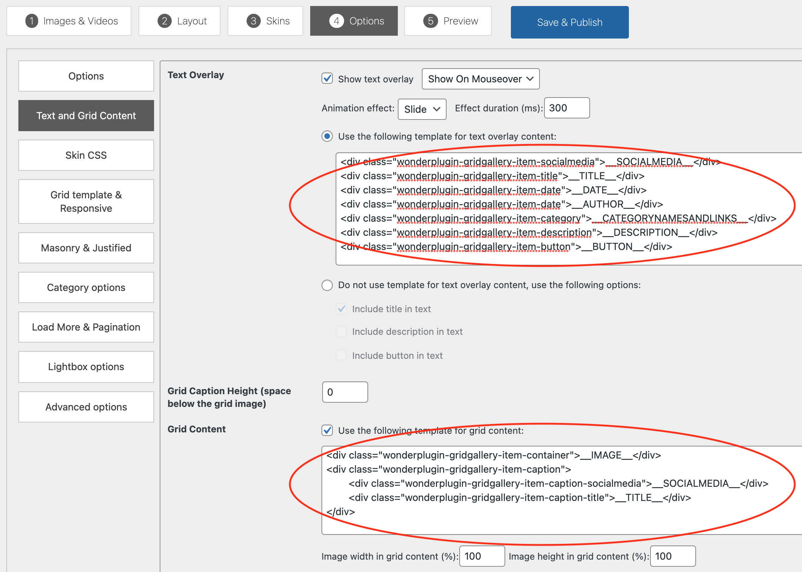This screenshot has width=802, height=572.
Task: Click the Save & Publish button
Action: [569, 22]
